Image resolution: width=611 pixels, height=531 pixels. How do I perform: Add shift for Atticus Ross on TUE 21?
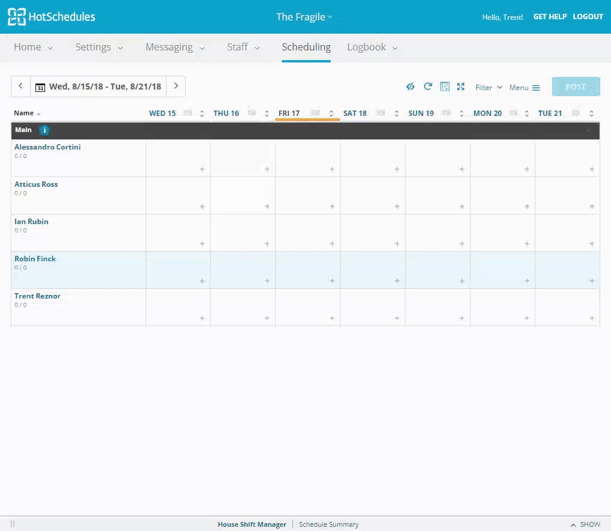[x=592, y=206]
